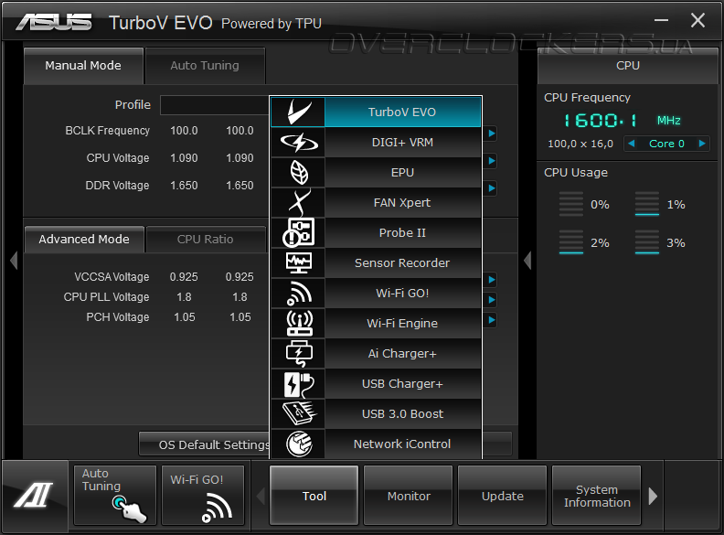The height and width of the screenshot is (535, 724).
Task: Open Auto Tuning shortcut in bottom bar
Action: point(115,496)
